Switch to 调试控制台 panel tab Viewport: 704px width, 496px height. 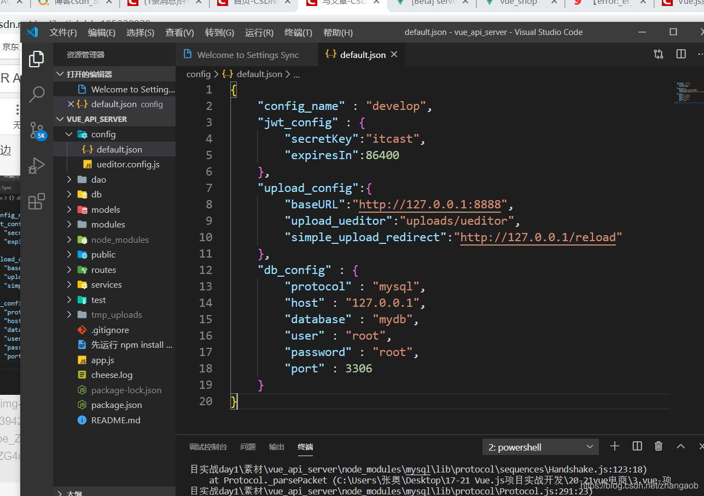208,447
